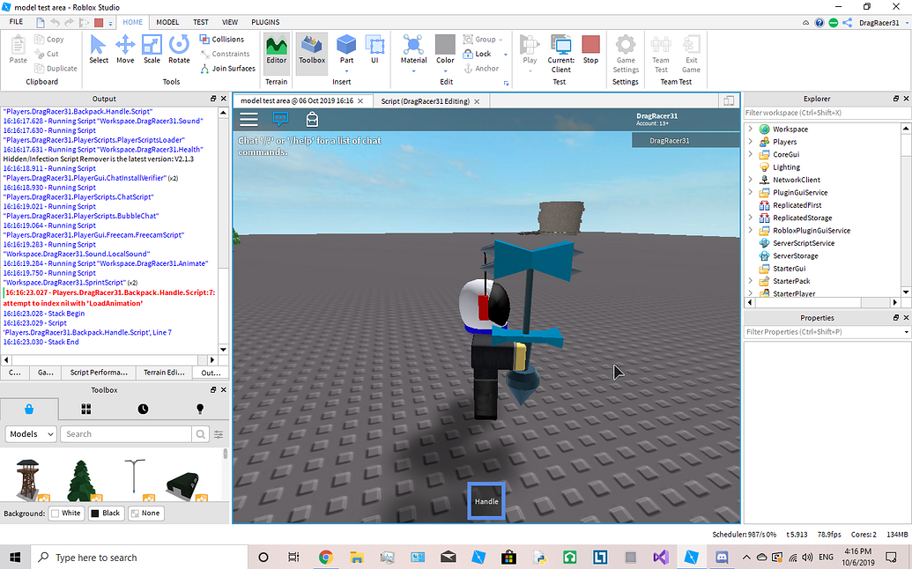
Task: Pick the Rotate tool
Action: (x=179, y=49)
